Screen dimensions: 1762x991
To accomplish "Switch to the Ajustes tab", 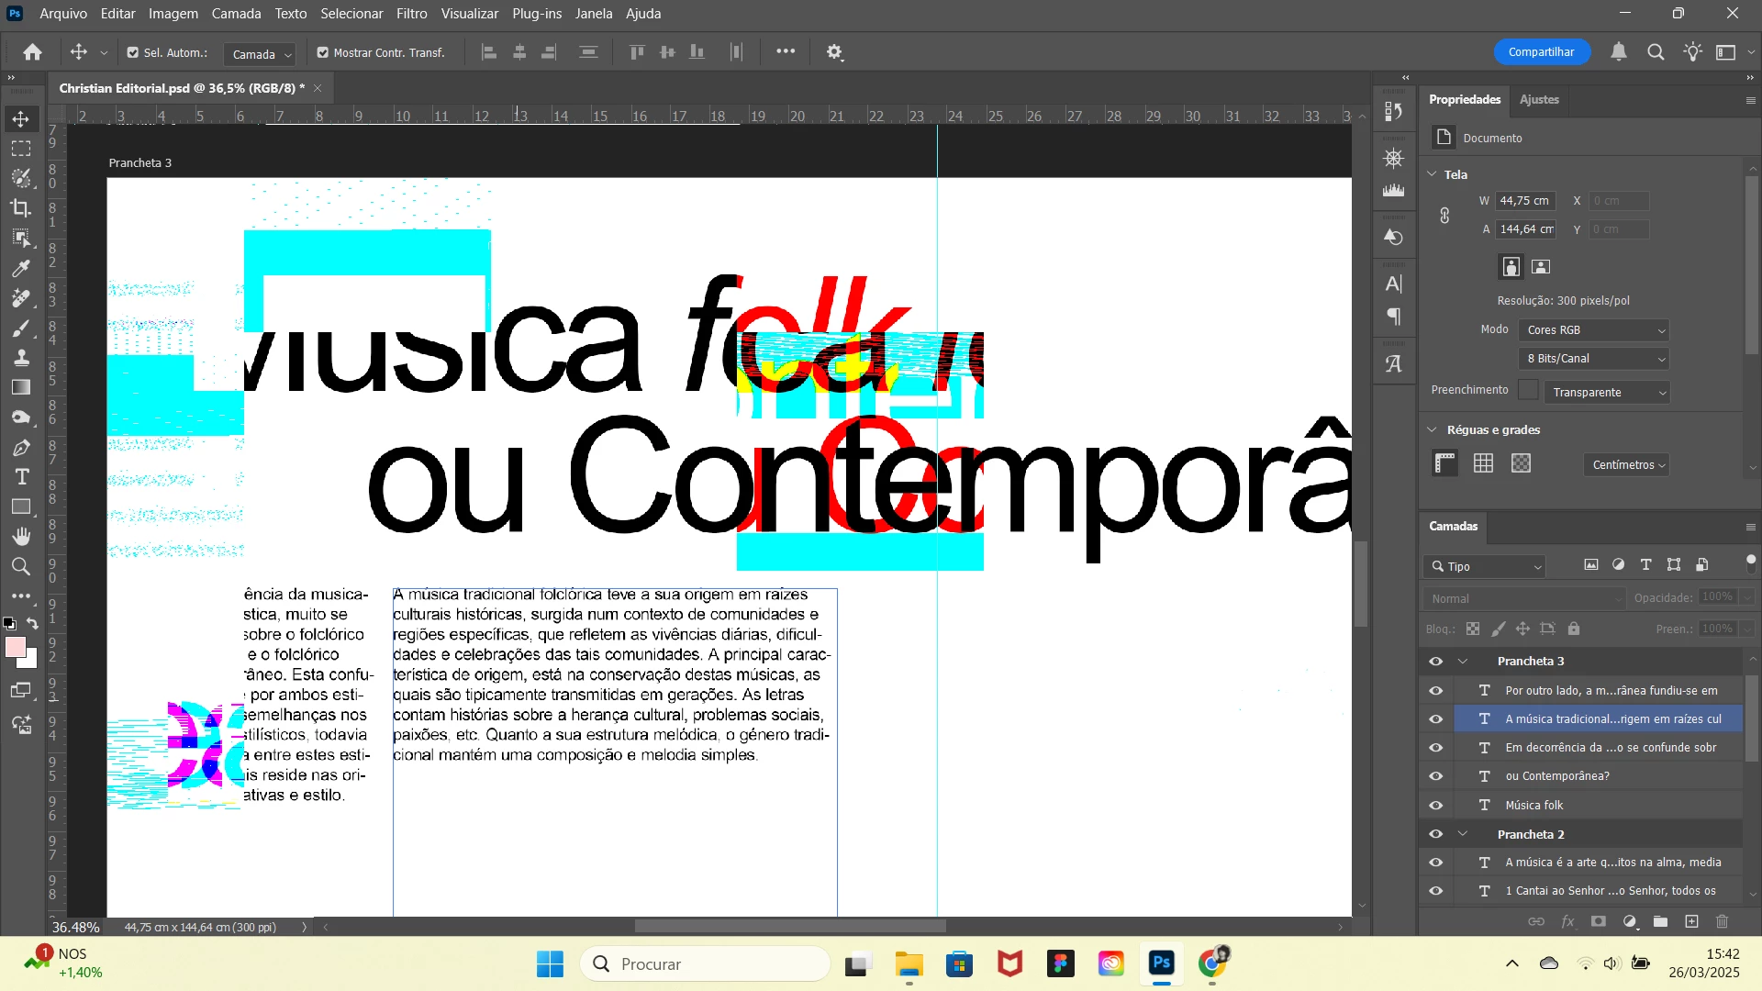I will click(1539, 100).
